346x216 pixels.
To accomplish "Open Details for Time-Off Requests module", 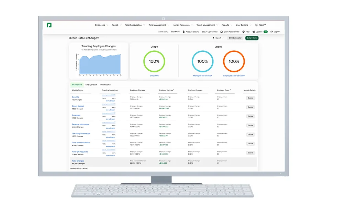I will click(250, 153).
